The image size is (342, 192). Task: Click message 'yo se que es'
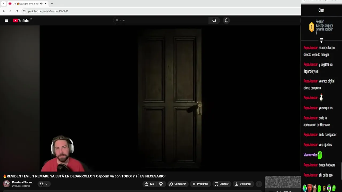(x=325, y=108)
